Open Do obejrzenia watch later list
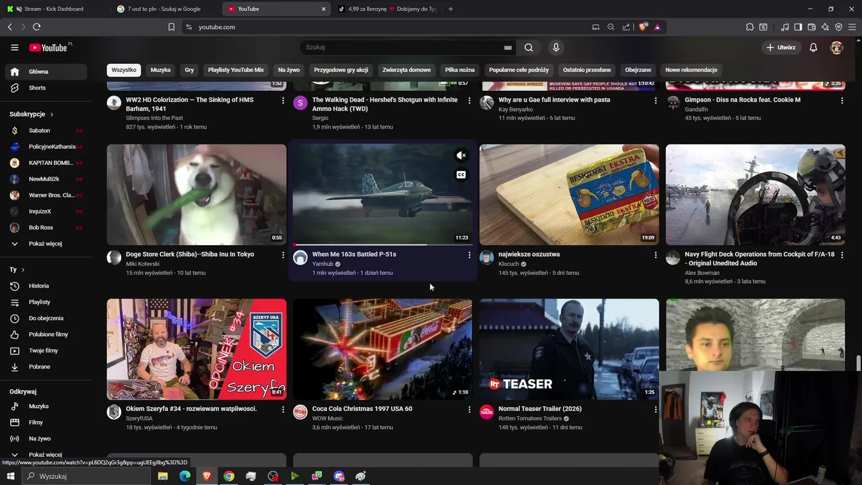This screenshot has height=485, width=862. pos(46,319)
